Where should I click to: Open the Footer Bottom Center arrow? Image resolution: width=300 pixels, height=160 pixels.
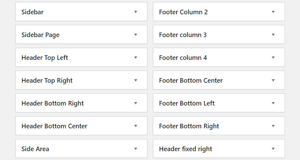point(273,80)
